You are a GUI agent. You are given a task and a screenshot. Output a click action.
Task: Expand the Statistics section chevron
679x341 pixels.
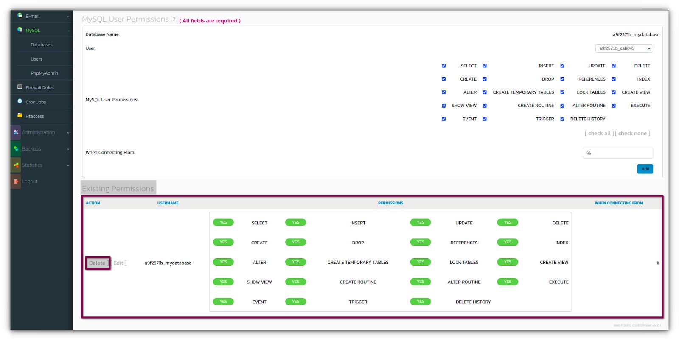pos(68,165)
